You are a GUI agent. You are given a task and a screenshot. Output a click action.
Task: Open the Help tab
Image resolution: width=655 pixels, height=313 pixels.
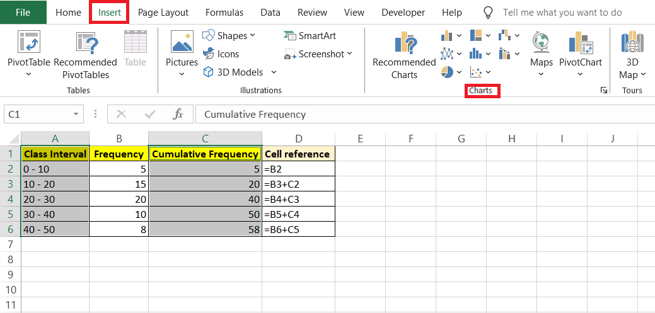451,13
